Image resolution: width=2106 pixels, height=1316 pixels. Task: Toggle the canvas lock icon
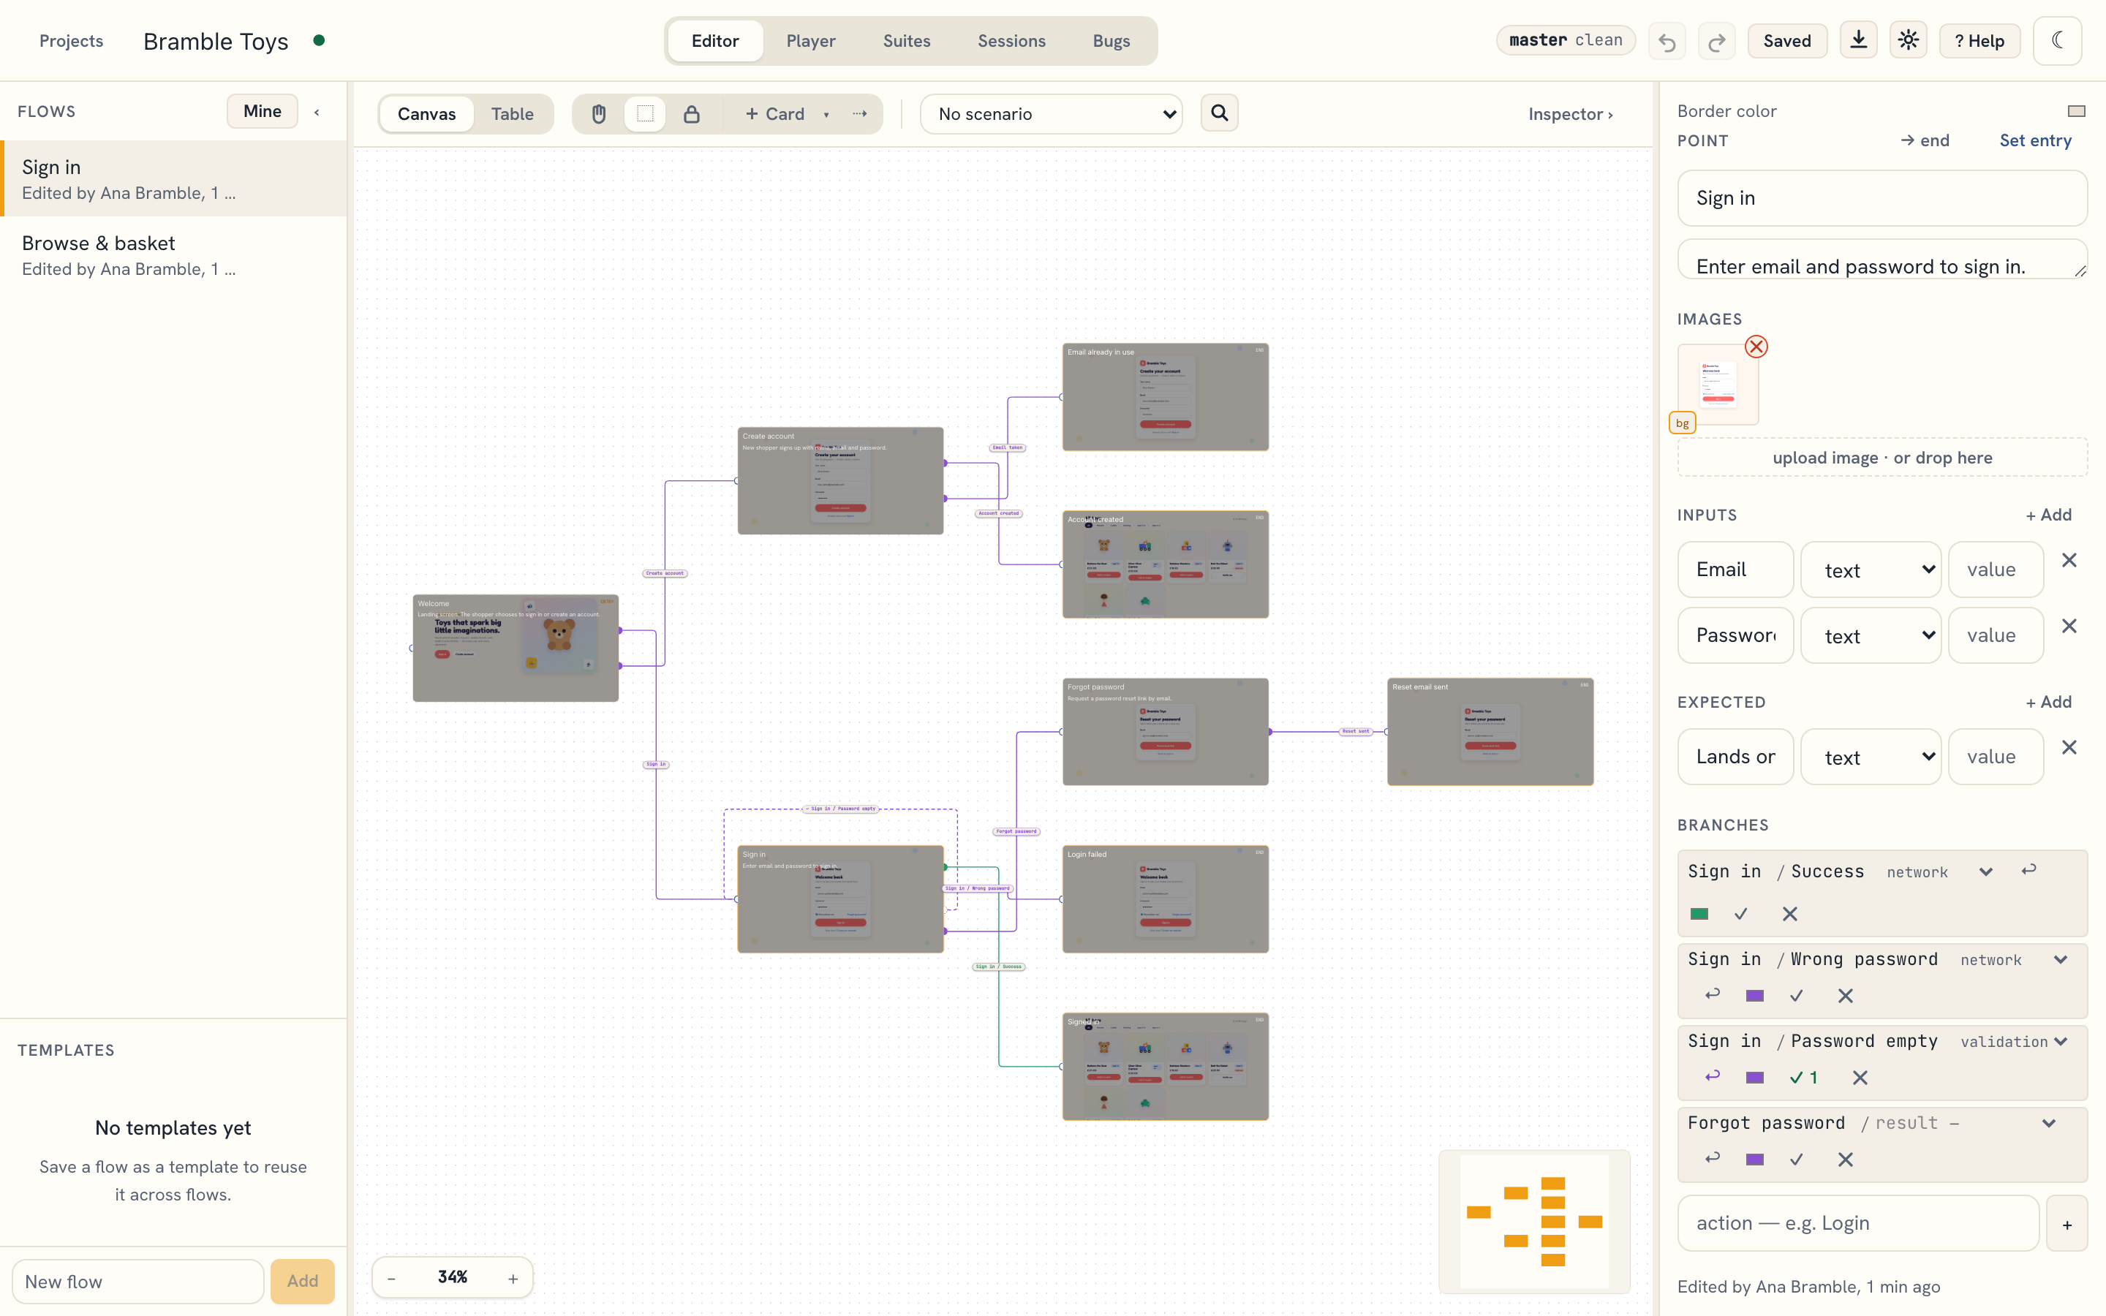pyautogui.click(x=692, y=114)
